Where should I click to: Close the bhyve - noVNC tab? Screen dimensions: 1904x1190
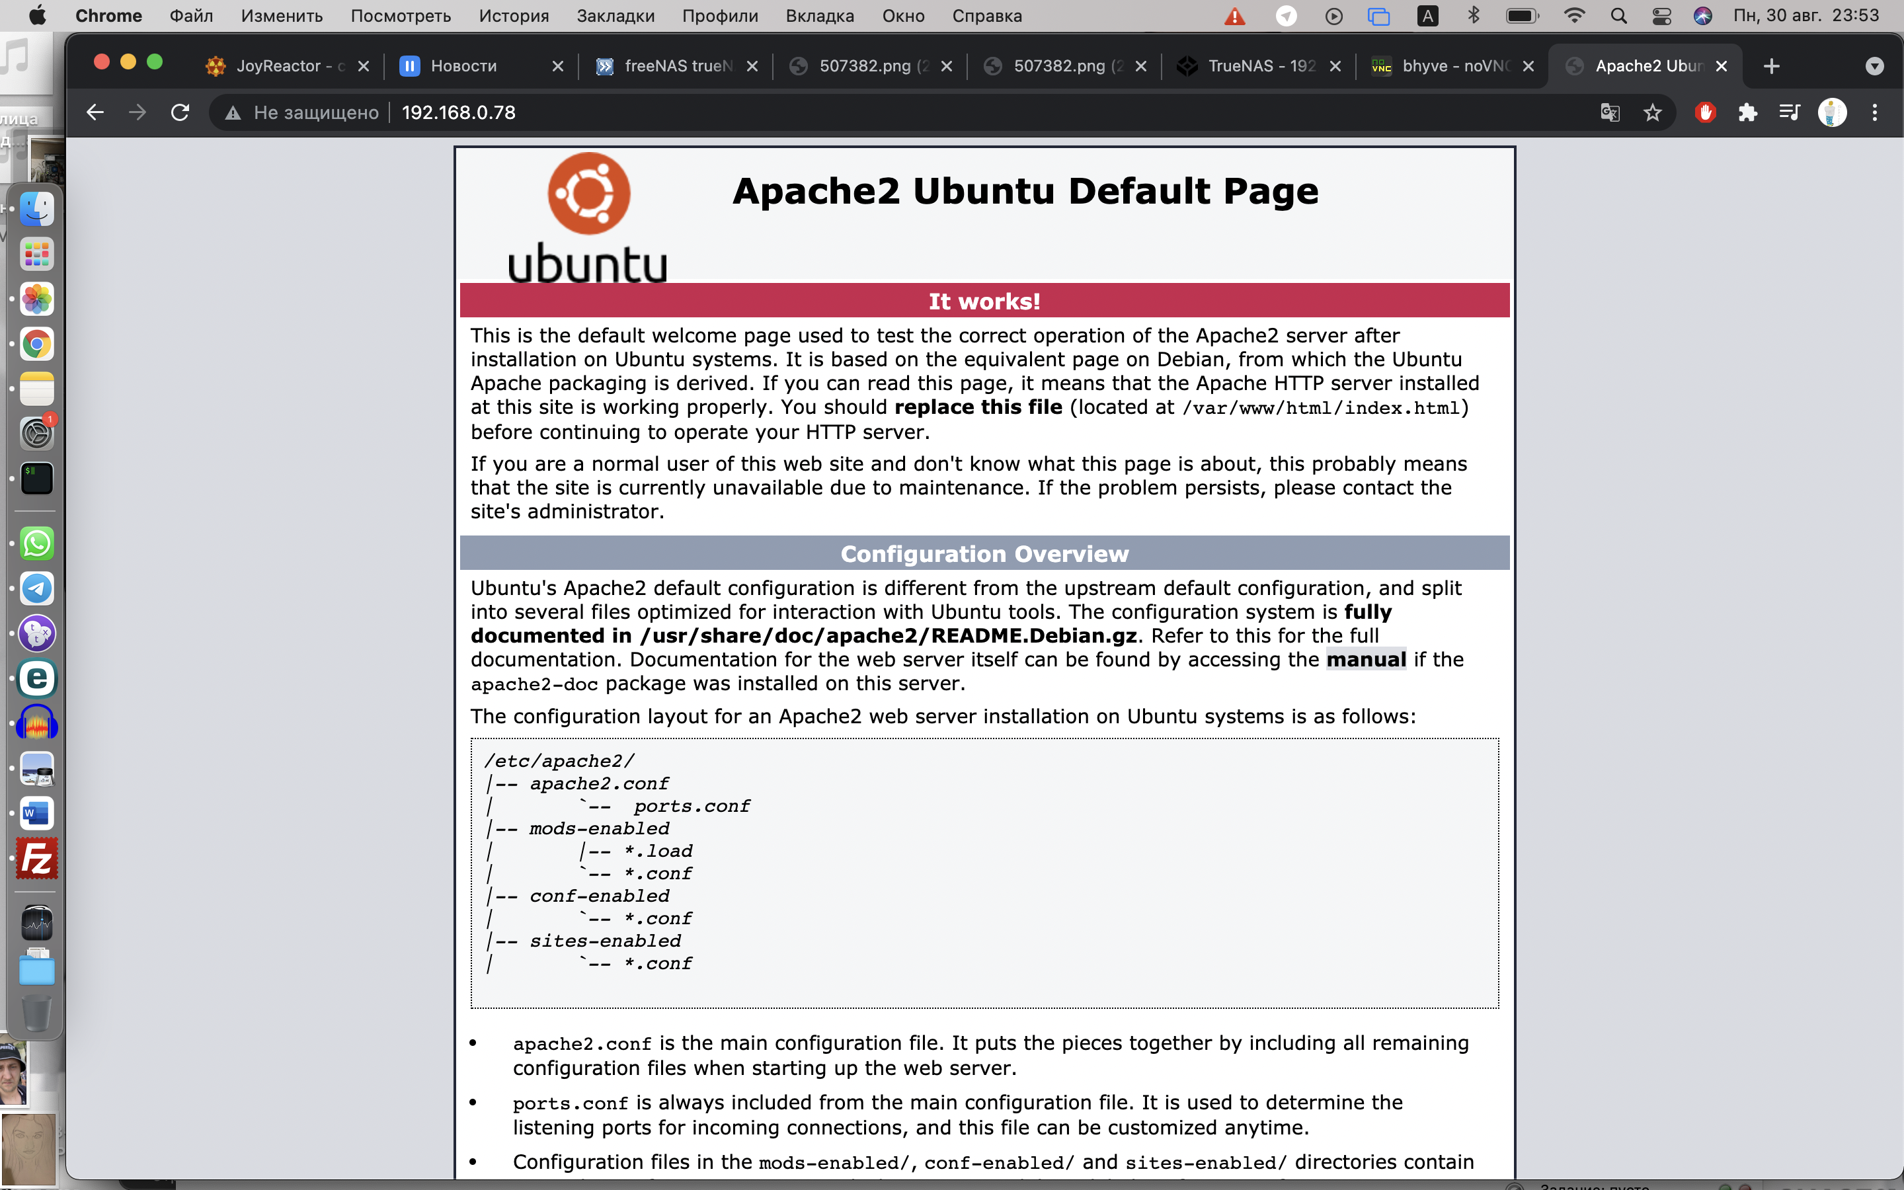(x=1528, y=66)
